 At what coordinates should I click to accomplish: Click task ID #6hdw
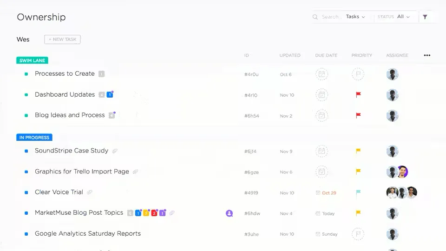(x=252, y=213)
